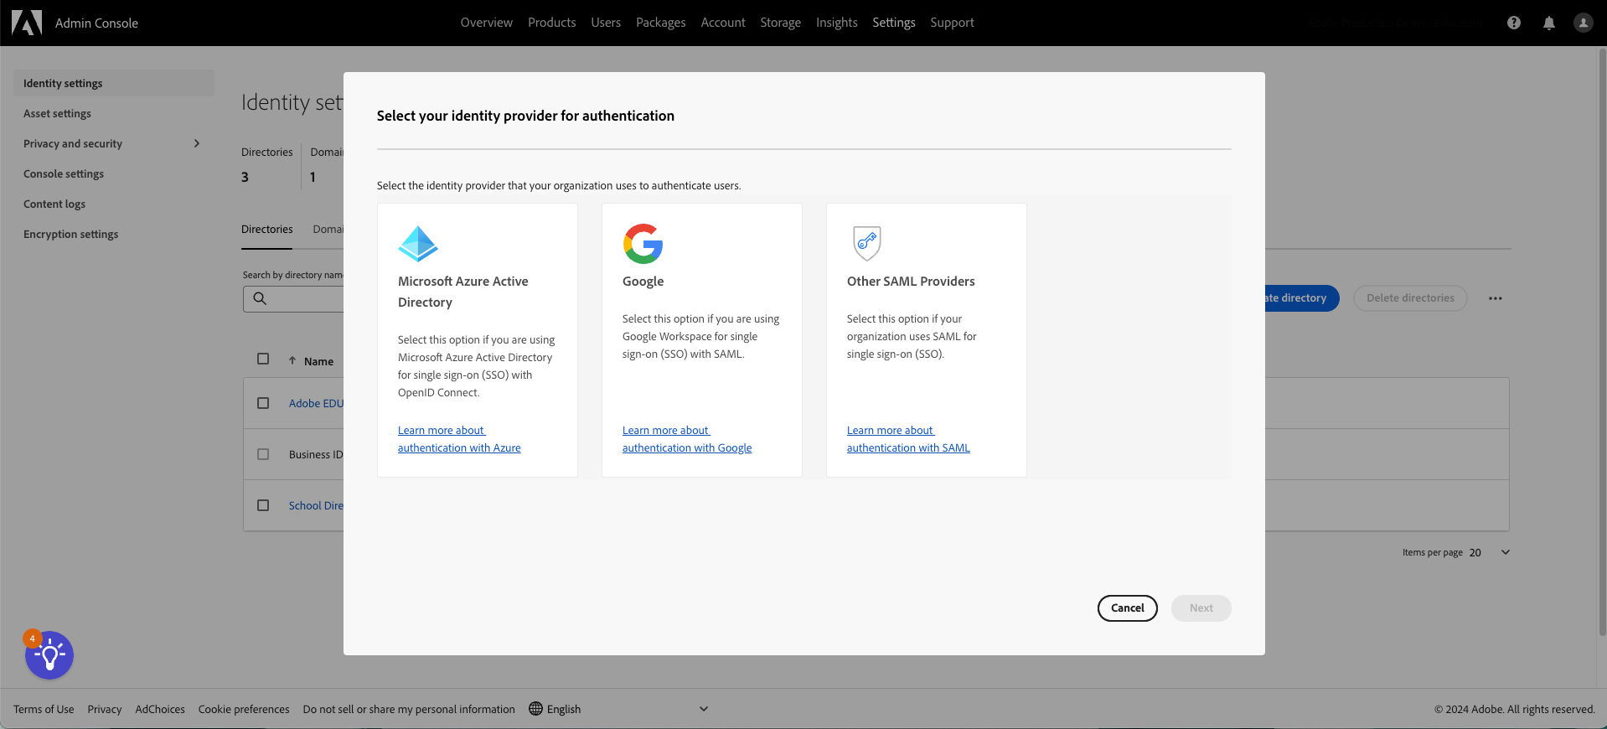This screenshot has height=729, width=1607.
Task: Open Account in the top navigation
Action: pyautogui.click(x=723, y=23)
